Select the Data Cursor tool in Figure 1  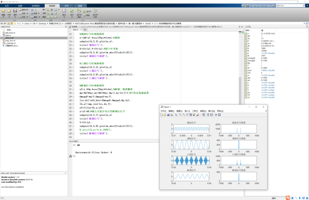click(194, 115)
